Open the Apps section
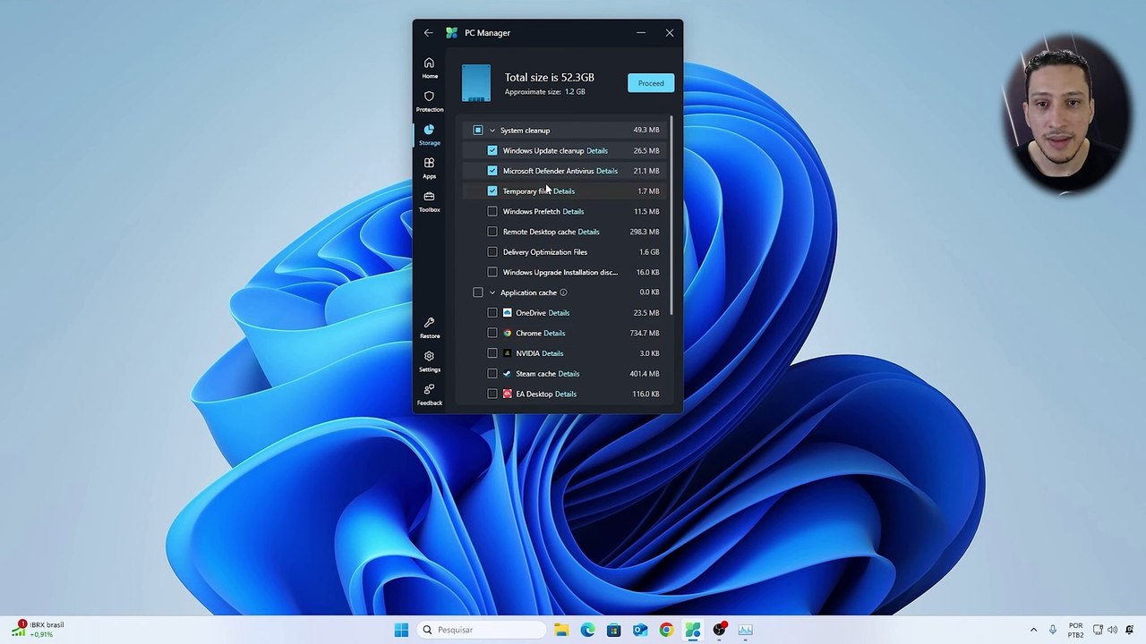Image resolution: width=1146 pixels, height=644 pixels. click(x=430, y=168)
